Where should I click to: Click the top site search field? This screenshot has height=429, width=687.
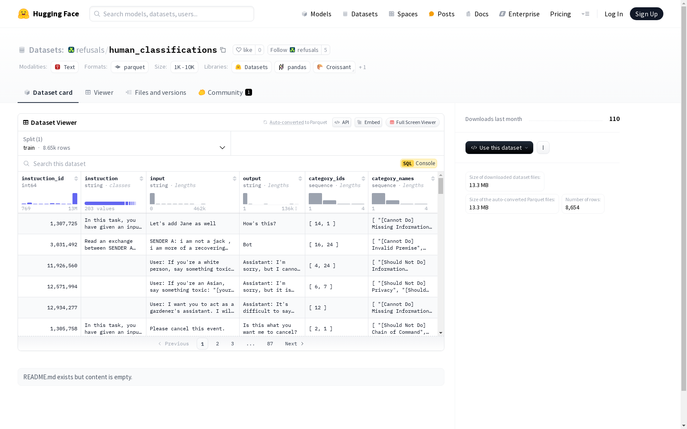172,14
